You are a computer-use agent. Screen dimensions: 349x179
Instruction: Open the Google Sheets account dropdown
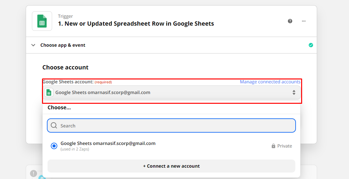tap(171, 92)
